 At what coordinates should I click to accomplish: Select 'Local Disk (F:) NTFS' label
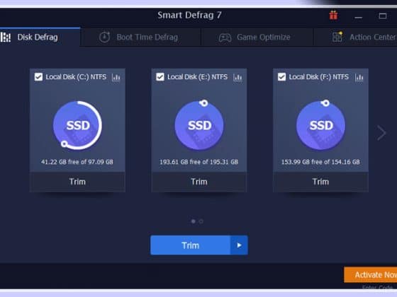pyautogui.click(x=319, y=77)
